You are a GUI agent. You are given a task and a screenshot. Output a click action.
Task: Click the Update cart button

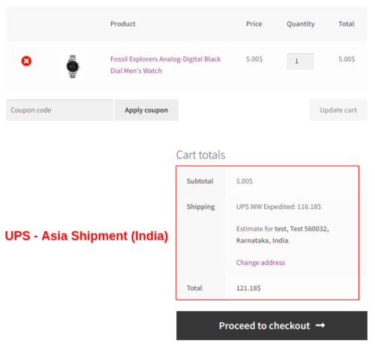[338, 110]
